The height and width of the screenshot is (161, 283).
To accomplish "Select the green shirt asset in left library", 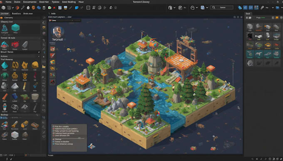I will (5, 76).
